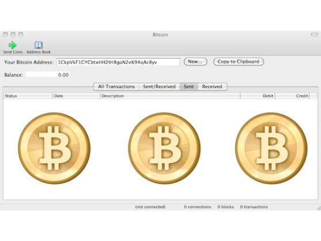The width and height of the screenshot is (321, 241).
Task: Sort by the Debit column header
Action: pyautogui.click(x=258, y=96)
